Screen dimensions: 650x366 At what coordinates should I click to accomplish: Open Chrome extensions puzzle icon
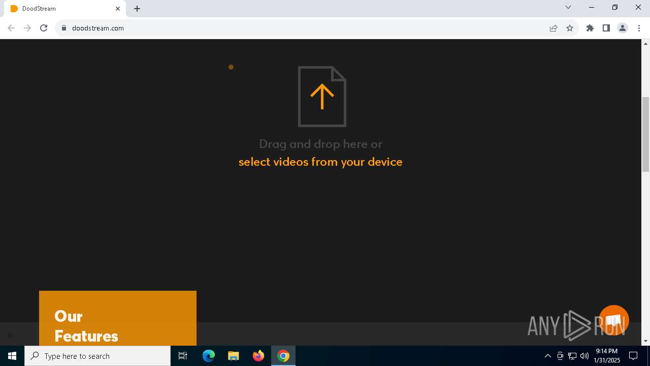(590, 28)
